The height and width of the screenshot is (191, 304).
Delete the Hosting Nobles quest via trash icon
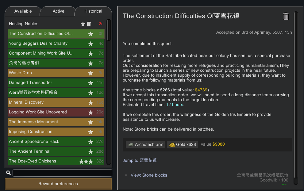pos(89,24)
